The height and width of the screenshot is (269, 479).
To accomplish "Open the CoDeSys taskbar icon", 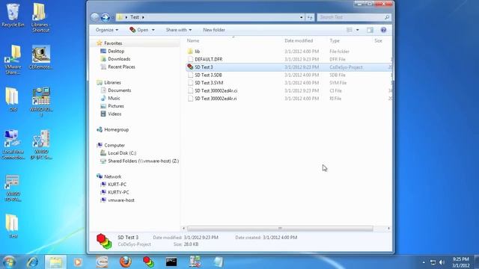I will (149, 262).
